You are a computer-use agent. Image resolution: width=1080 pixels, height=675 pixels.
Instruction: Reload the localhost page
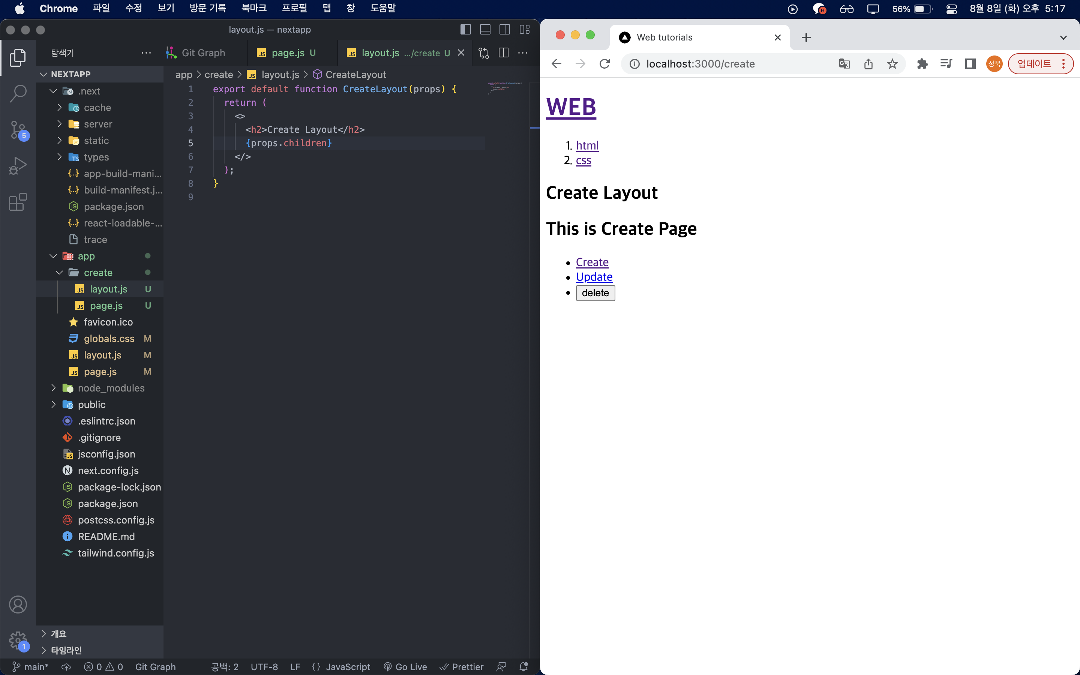click(605, 64)
